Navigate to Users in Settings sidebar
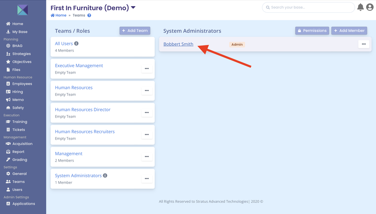 tap(17, 190)
